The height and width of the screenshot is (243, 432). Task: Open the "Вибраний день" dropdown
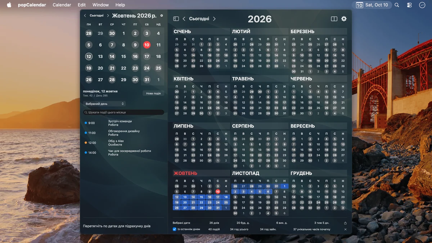point(104,104)
